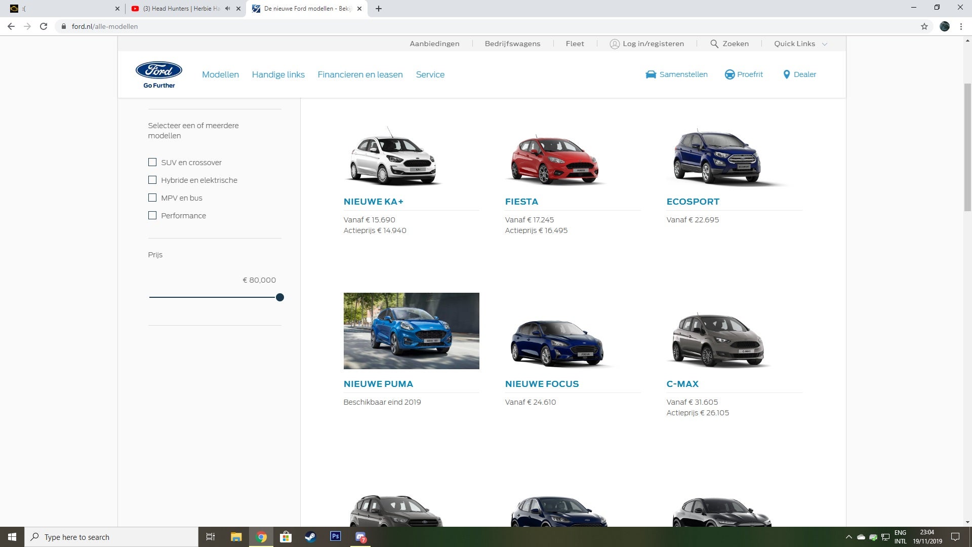Open Steam from taskbar
The width and height of the screenshot is (972, 547).
310,537
